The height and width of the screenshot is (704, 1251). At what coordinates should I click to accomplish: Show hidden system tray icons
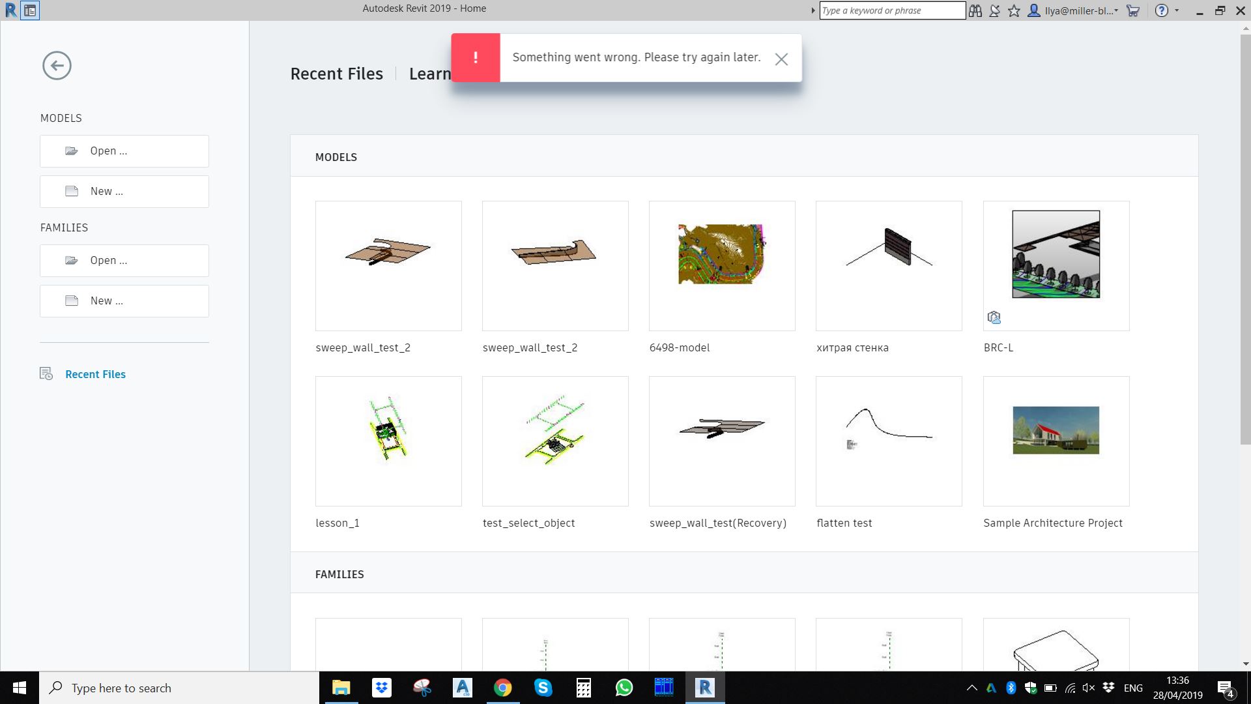pyautogui.click(x=971, y=688)
